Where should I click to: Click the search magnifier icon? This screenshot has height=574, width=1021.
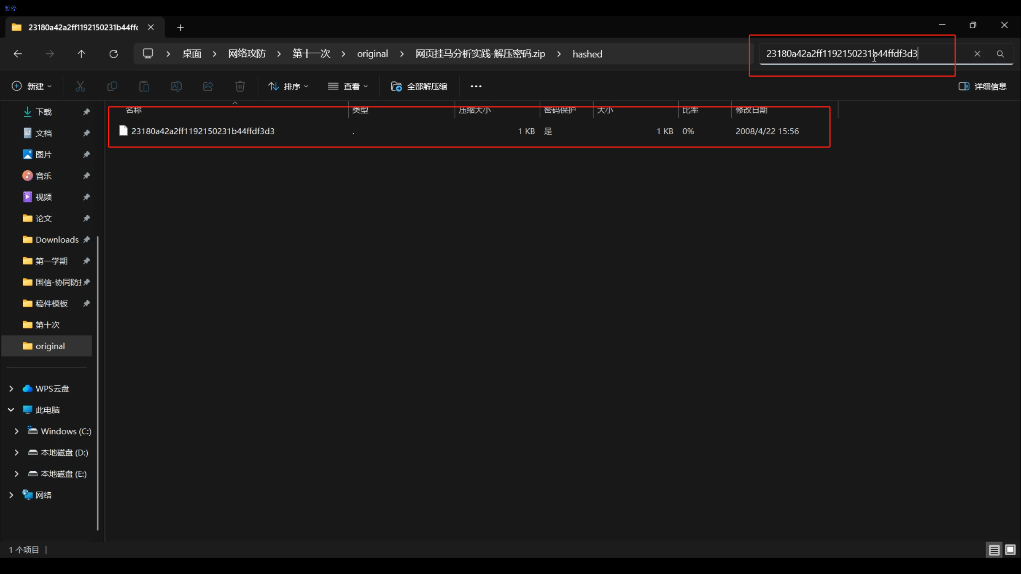[1000, 54]
